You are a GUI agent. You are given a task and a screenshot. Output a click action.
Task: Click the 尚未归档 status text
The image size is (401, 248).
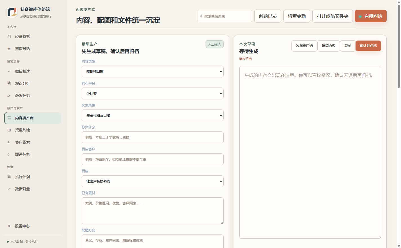[245, 59]
